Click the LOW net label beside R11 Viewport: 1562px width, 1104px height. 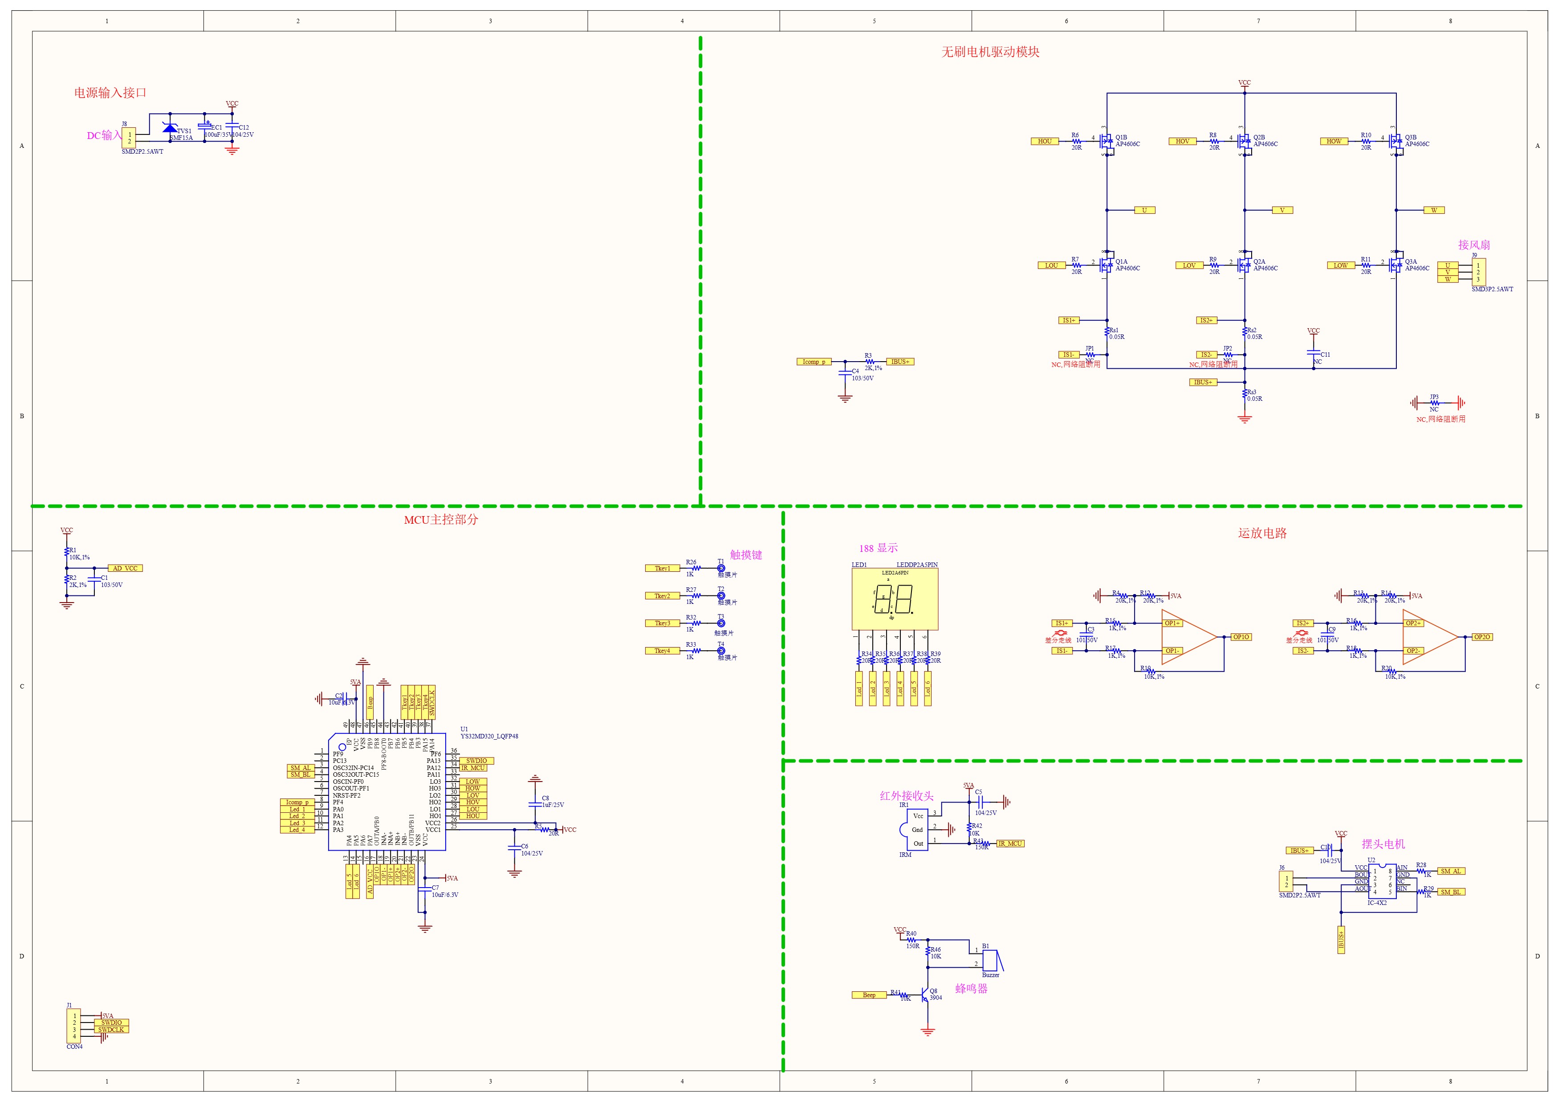pyautogui.click(x=1341, y=265)
